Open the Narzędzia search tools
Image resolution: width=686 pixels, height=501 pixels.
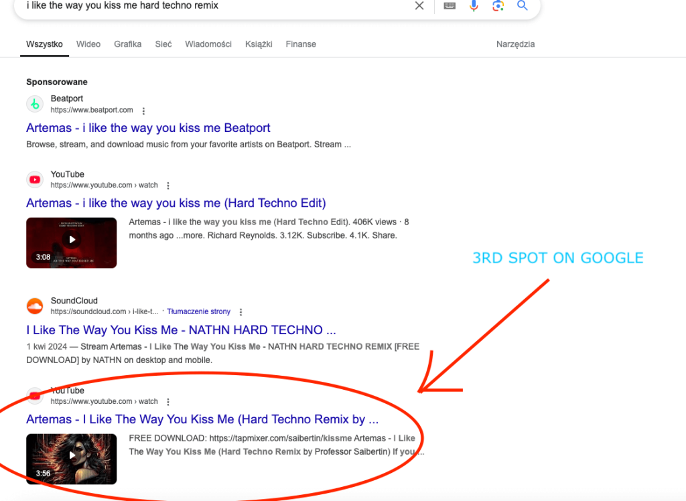click(x=515, y=44)
